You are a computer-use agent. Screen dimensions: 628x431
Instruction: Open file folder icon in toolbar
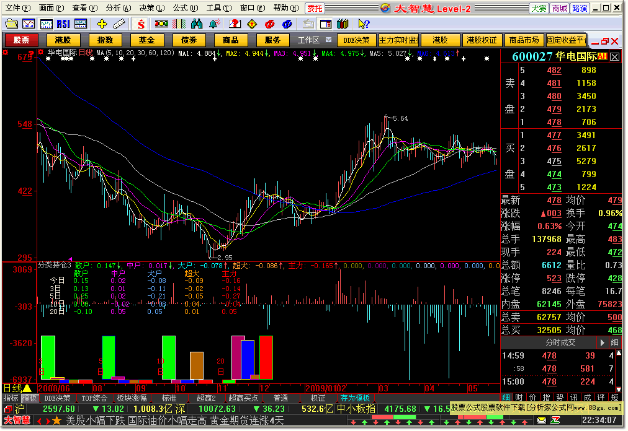pos(11,24)
